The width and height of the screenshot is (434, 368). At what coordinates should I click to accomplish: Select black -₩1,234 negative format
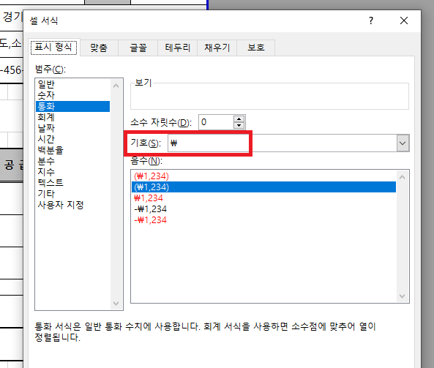(x=263, y=209)
